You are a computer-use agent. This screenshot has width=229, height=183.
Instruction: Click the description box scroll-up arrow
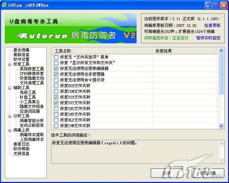point(221,144)
